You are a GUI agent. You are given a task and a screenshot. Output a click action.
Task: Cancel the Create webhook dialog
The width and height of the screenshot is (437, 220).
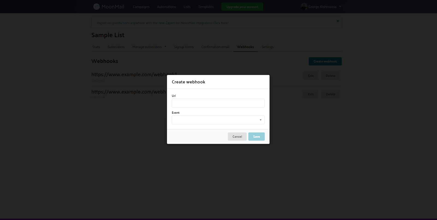237,137
